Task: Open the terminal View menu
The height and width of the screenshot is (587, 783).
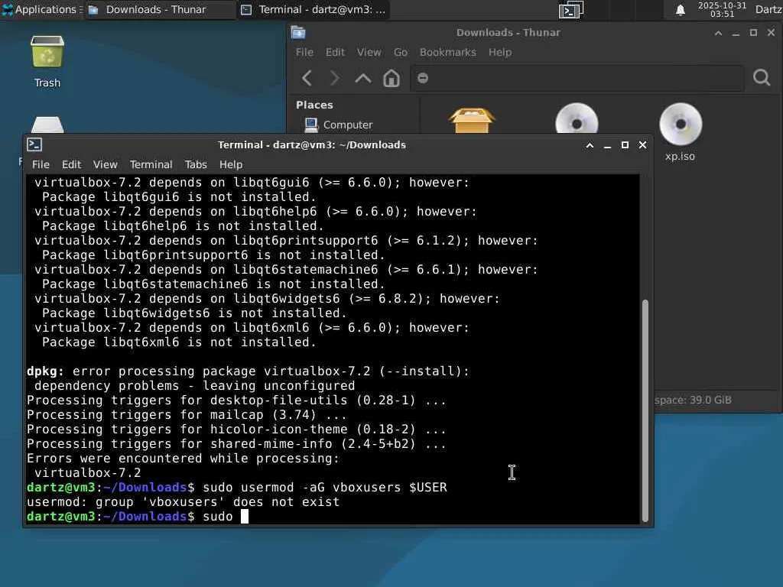Action: pyautogui.click(x=105, y=164)
